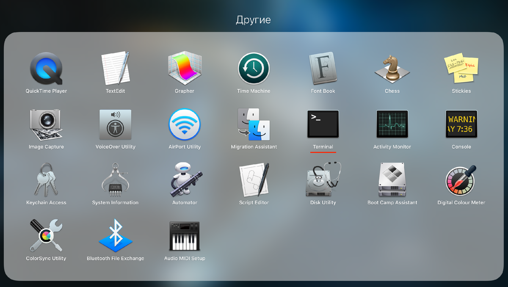
Task: Launch the Terminal app
Action: click(x=323, y=124)
